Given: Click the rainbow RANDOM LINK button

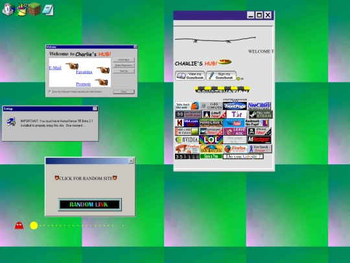Looking at the screenshot, I should point(89,205).
